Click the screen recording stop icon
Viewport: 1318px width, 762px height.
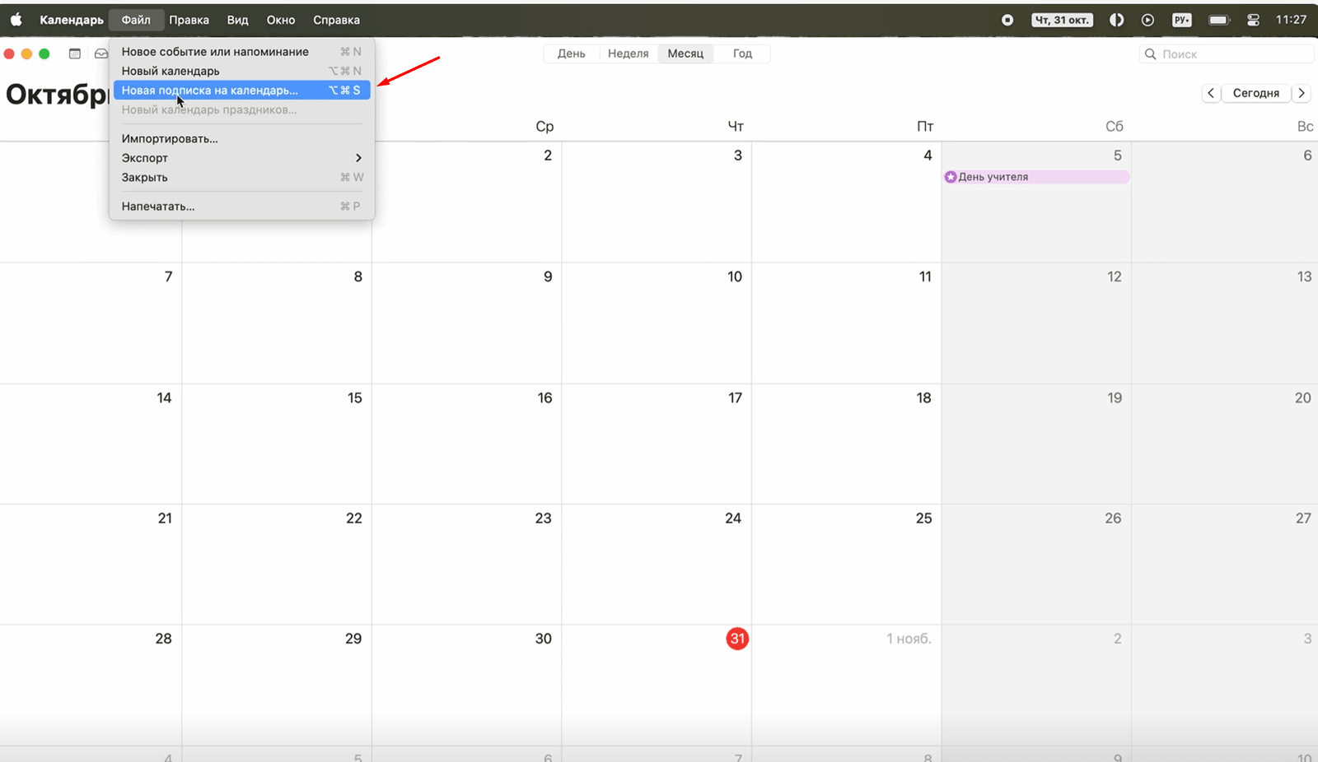1007,20
